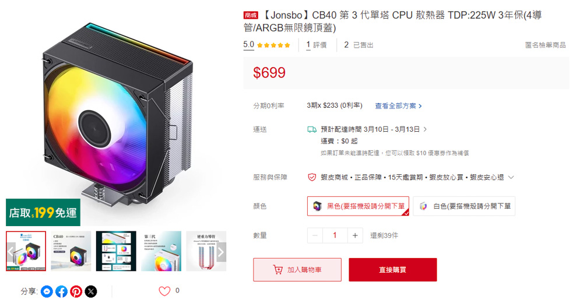Click 直接購買 buy now button
The width and height of the screenshot is (583, 303).
(392, 270)
